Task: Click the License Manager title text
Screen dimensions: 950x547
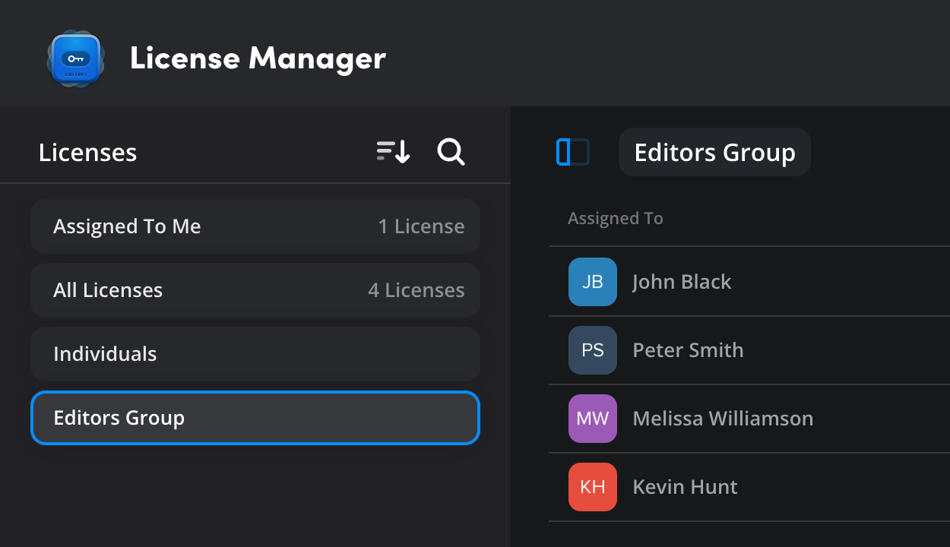Action: point(258,58)
